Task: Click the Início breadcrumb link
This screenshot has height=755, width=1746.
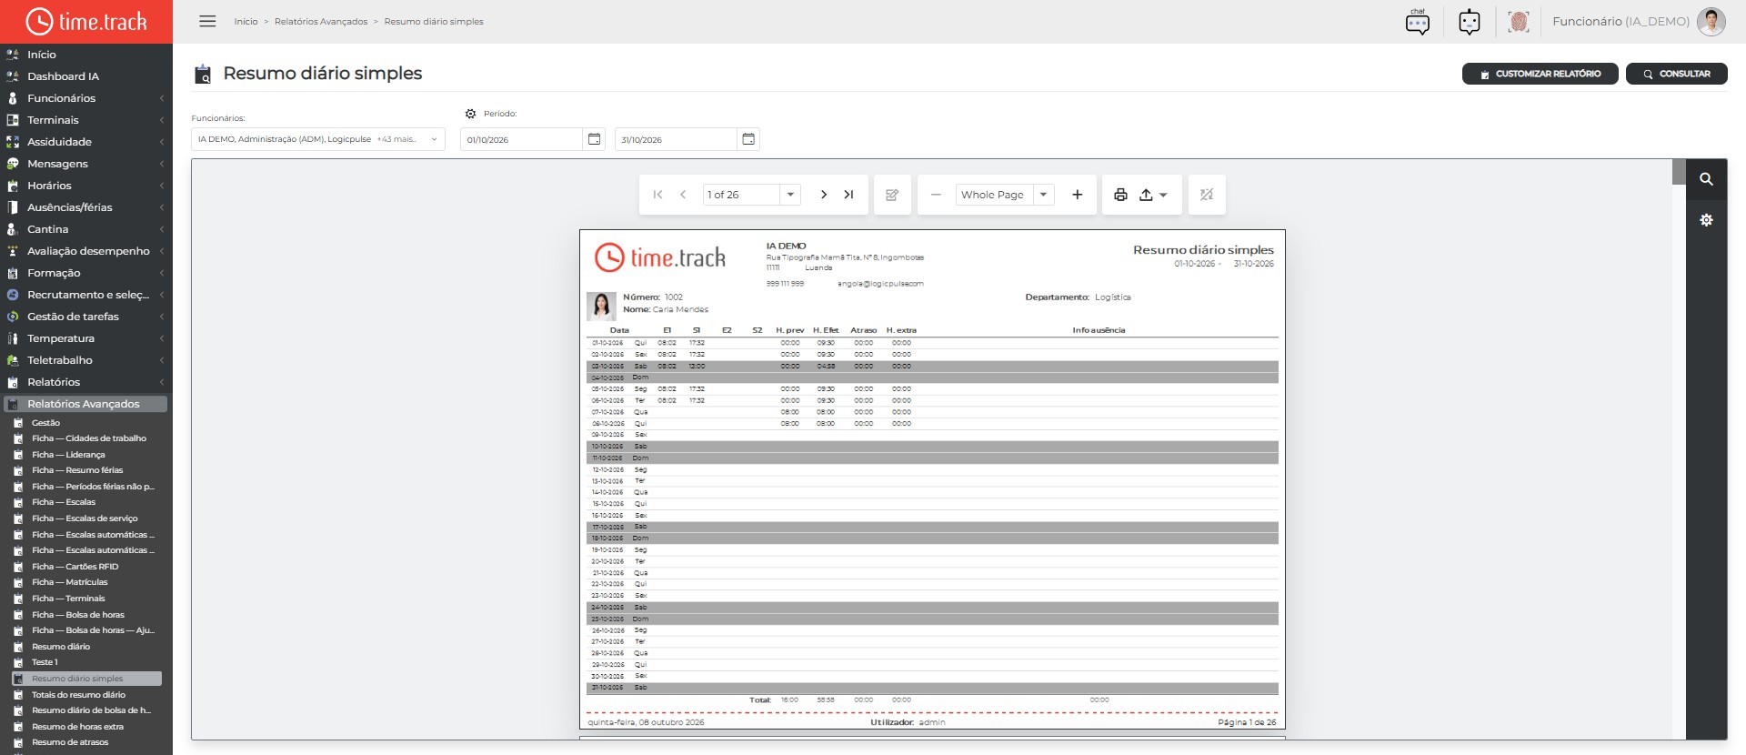Action: pos(246,22)
